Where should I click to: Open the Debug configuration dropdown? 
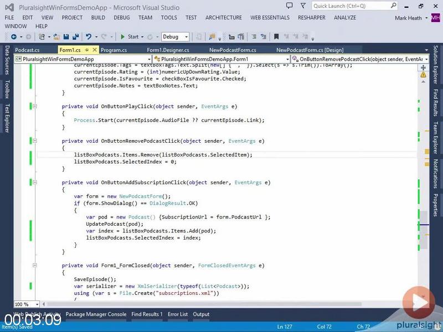(175, 37)
